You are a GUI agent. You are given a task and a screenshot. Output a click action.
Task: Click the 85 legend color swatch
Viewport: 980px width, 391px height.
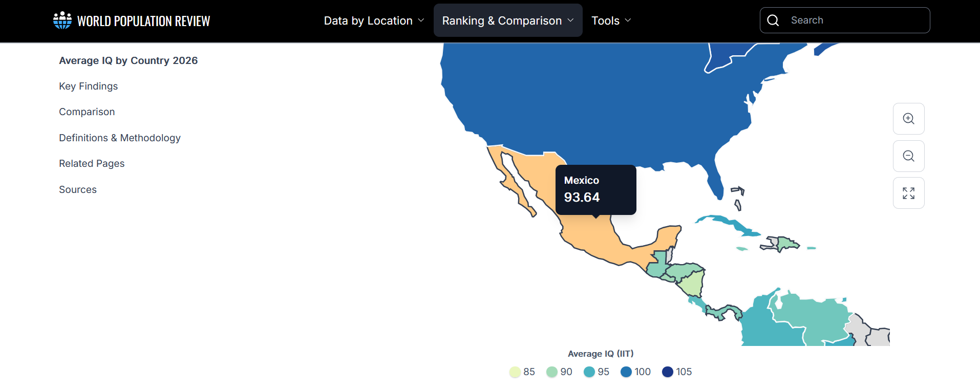pyautogui.click(x=515, y=372)
